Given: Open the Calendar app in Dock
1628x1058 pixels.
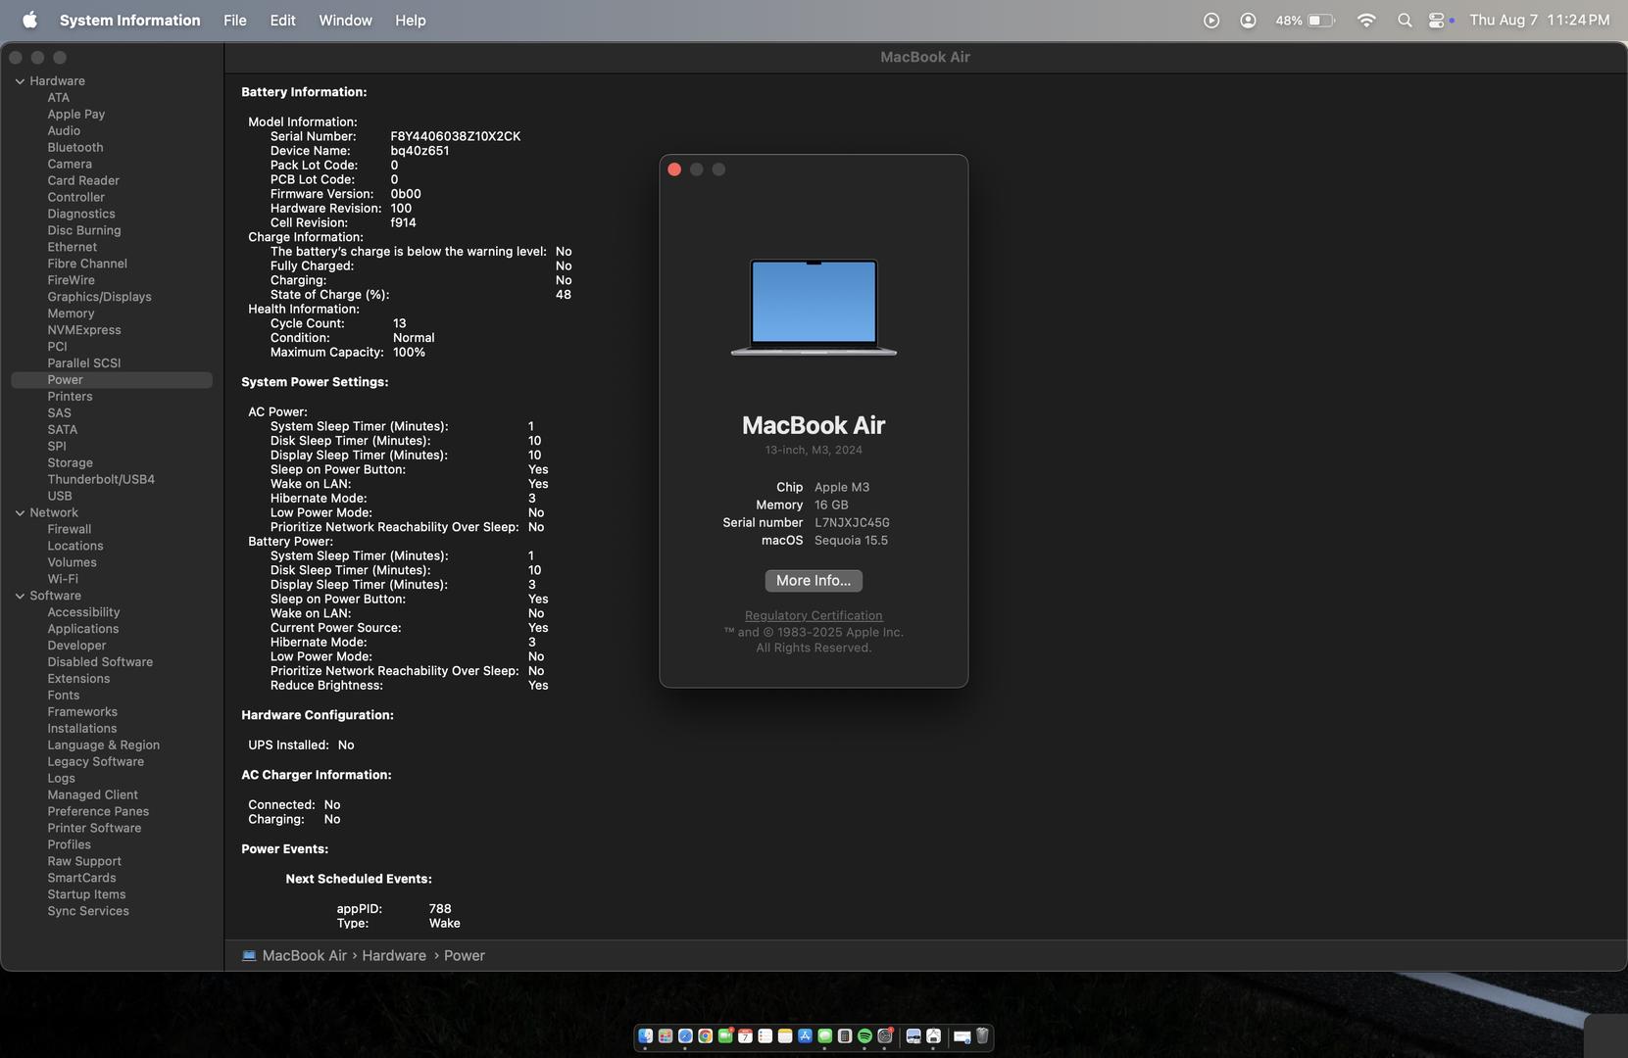Looking at the screenshot, I should [745, 1035].
